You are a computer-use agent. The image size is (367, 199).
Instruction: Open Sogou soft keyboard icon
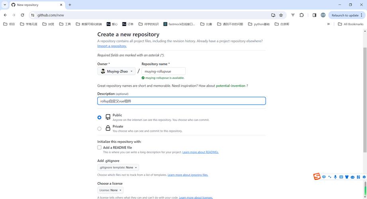341,177
